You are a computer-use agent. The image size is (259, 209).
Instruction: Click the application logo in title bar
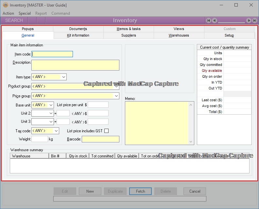5,5
